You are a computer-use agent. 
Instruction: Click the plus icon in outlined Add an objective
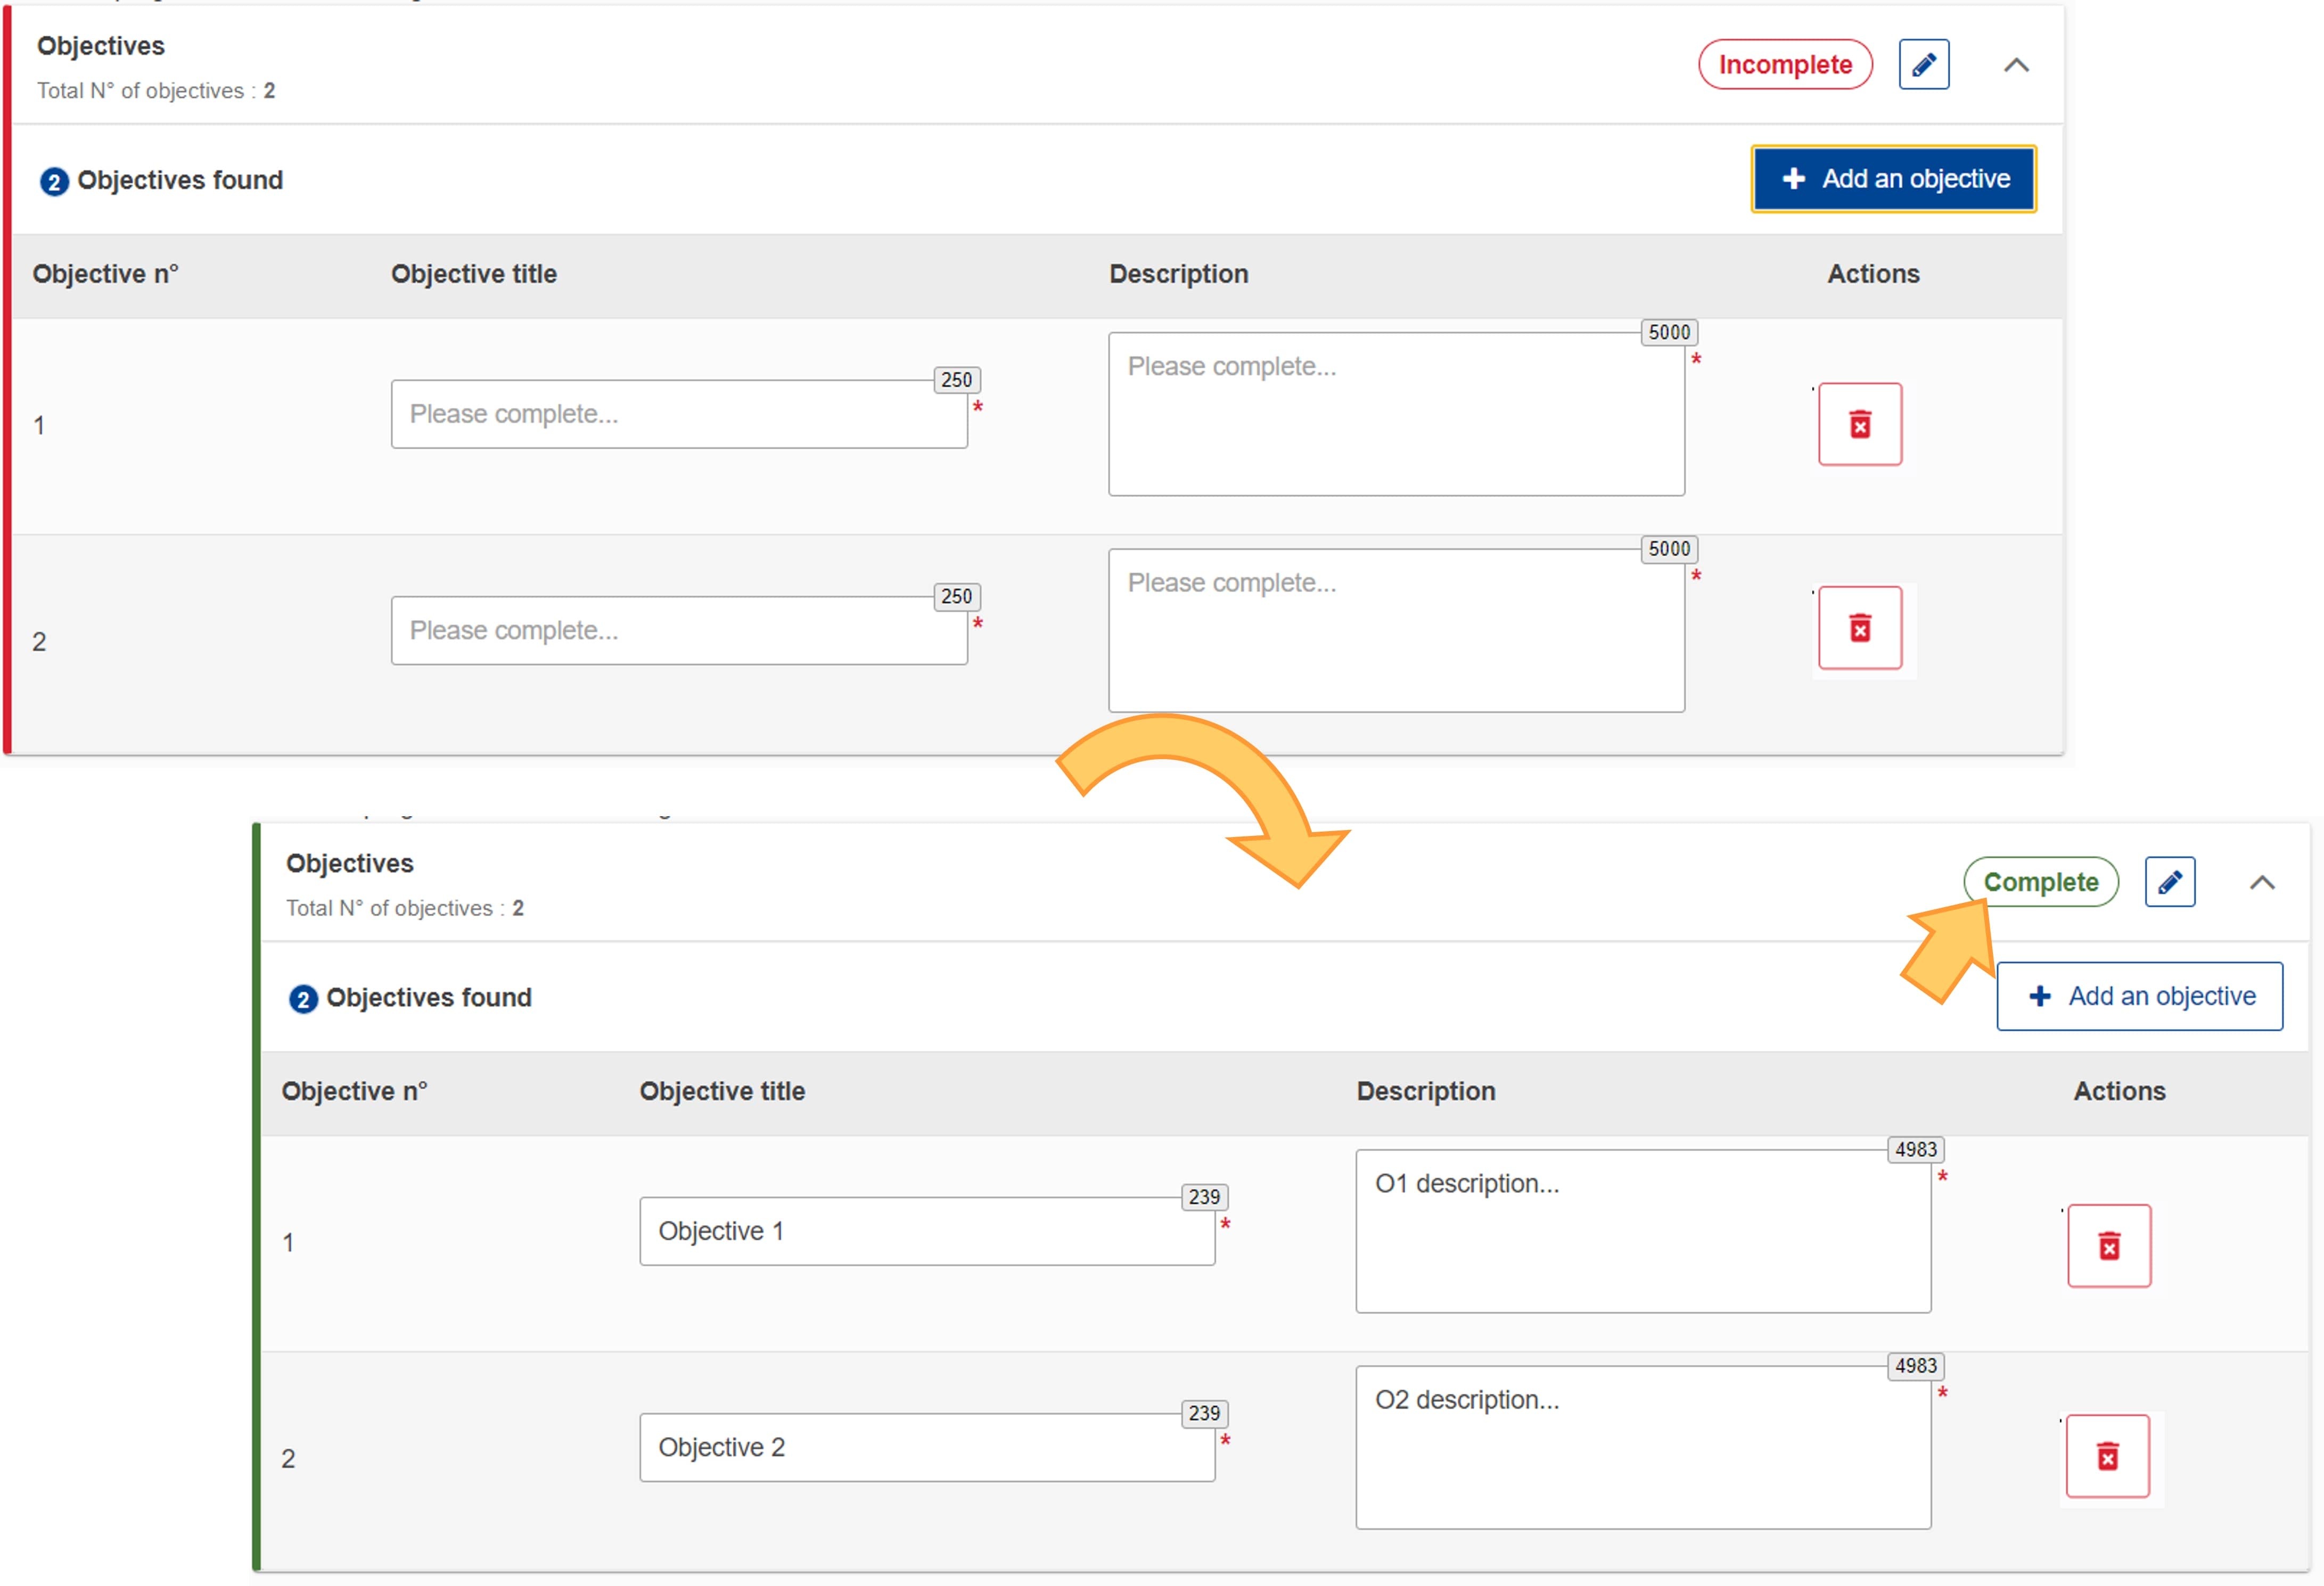tap(2040, 996)
